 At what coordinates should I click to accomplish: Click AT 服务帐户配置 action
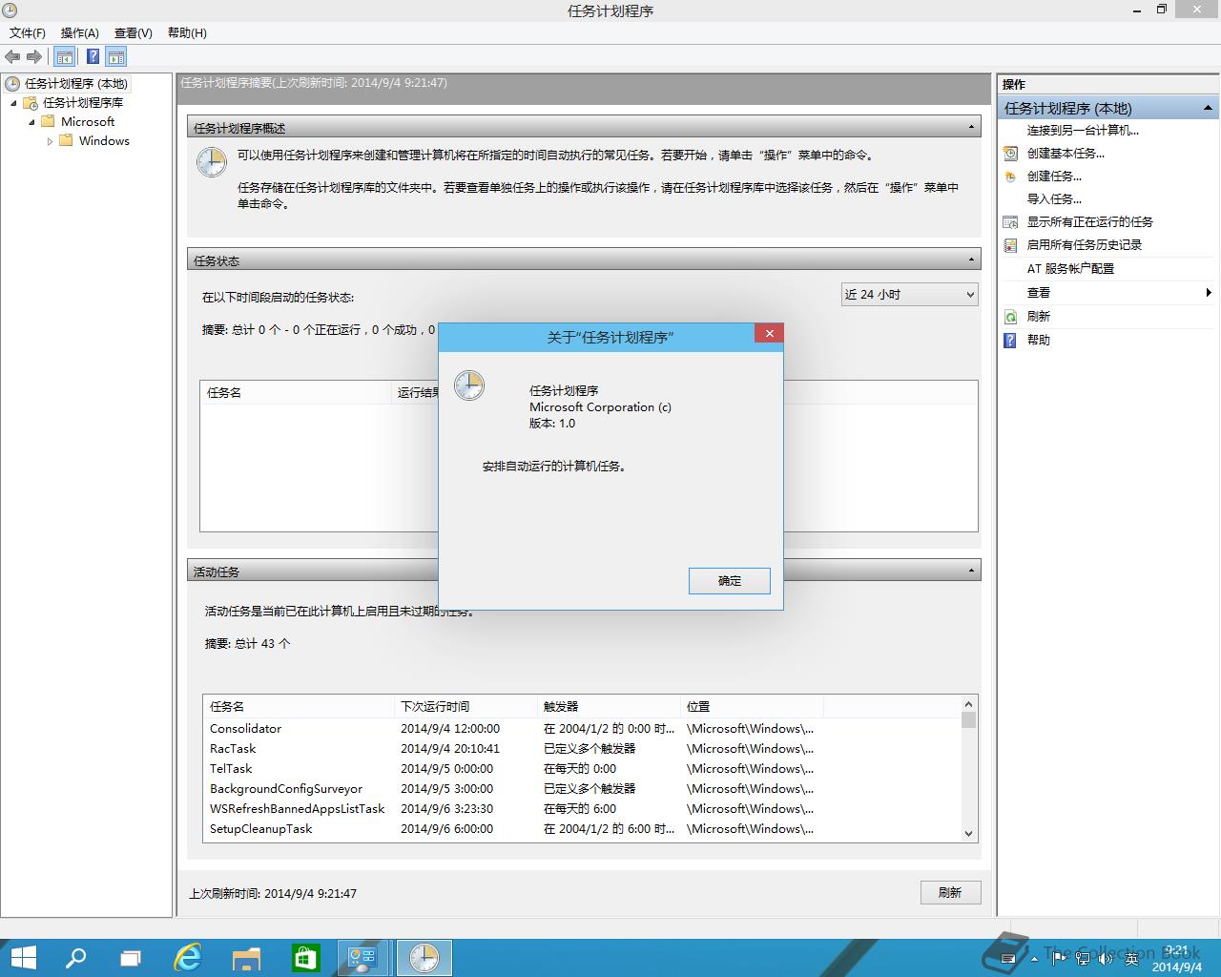(x=1070, y=269)
